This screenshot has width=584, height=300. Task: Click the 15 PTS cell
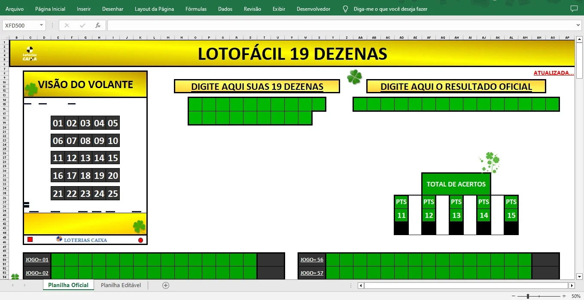[x=511, y=215]
